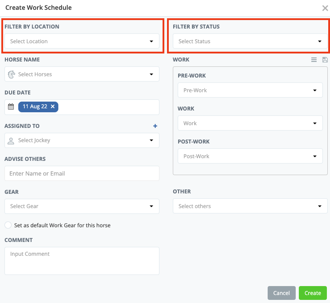Expand the Select Horses dropdown
Screen dimensions: 330x303
point(82,74)
